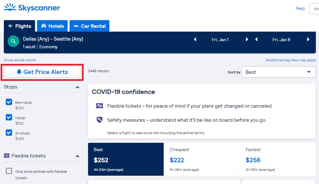
Task: Click the language selector box at top right
Action: point(314,9)
